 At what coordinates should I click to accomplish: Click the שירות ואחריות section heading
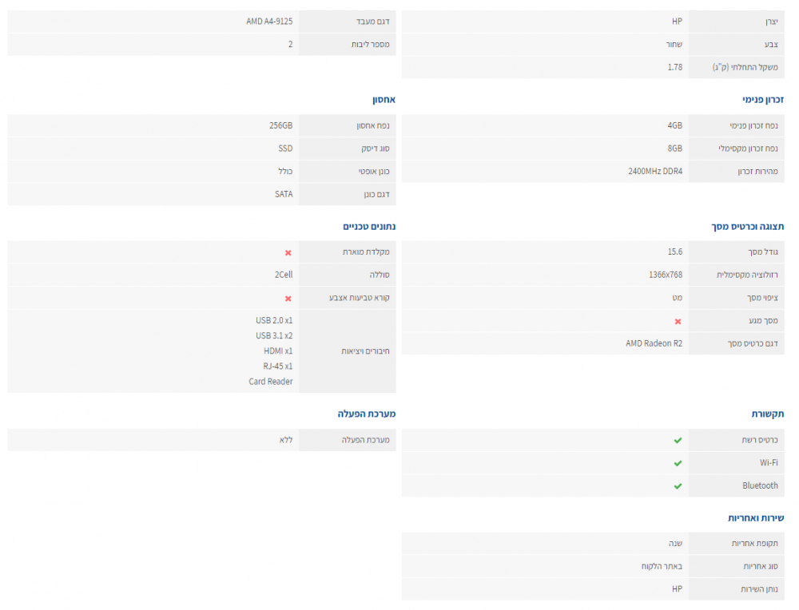click(x=756, y=517)
